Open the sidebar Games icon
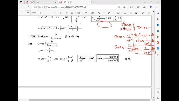 (x=158, y=36)
